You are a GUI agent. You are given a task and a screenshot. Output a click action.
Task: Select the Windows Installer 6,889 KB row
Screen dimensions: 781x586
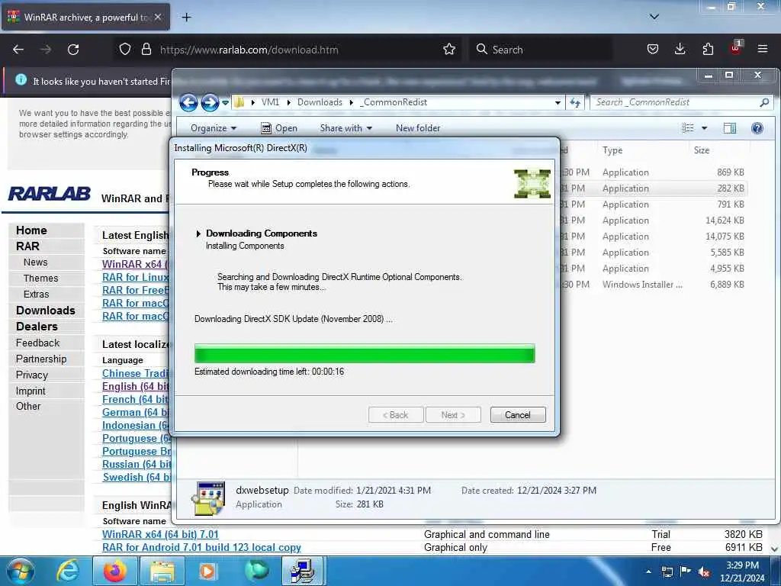653,284
